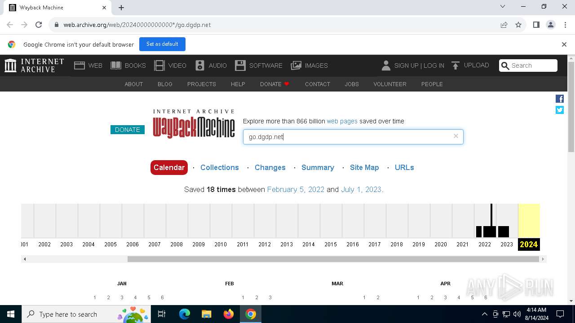Open the Donate menu item with heart
The width and height of the screenshot is (575, 323).
tap(275, 84)
